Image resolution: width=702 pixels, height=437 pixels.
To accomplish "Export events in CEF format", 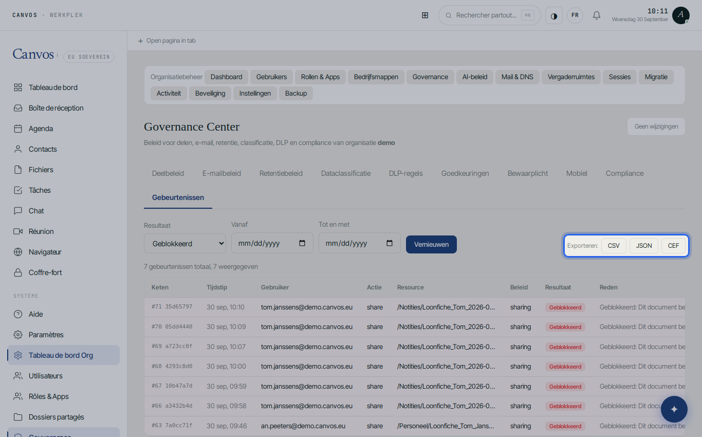I will 673,246.
